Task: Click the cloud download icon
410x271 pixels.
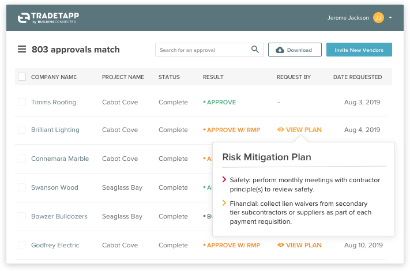Action: click(x=280, y=50)
